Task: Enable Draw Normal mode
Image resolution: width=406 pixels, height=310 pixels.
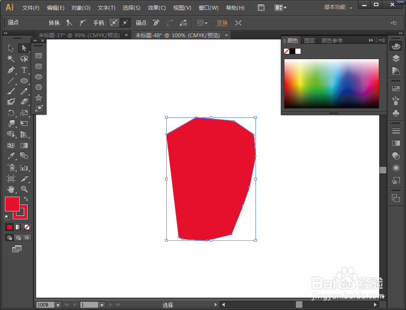Action: tap(9, 238)
